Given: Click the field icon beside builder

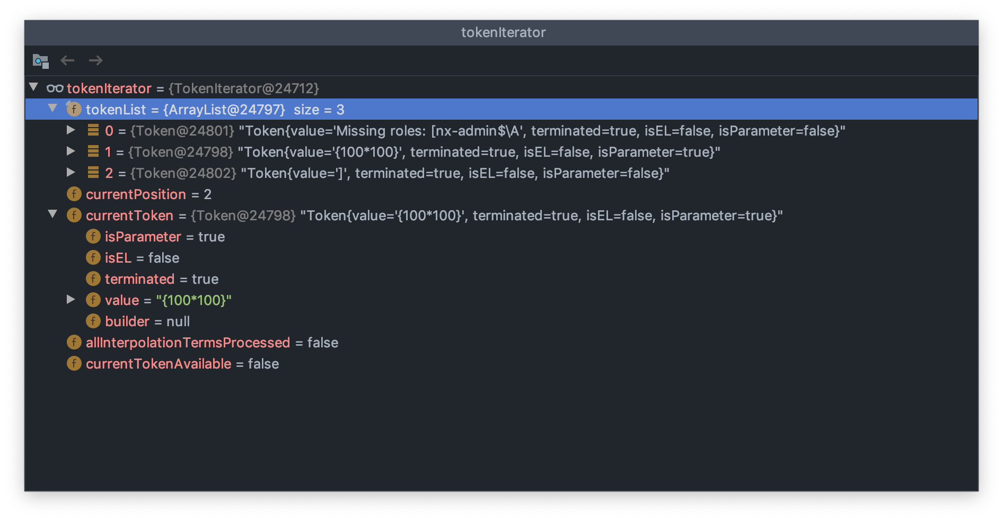Looking at the screenshot, I should [x=93, y=321].
